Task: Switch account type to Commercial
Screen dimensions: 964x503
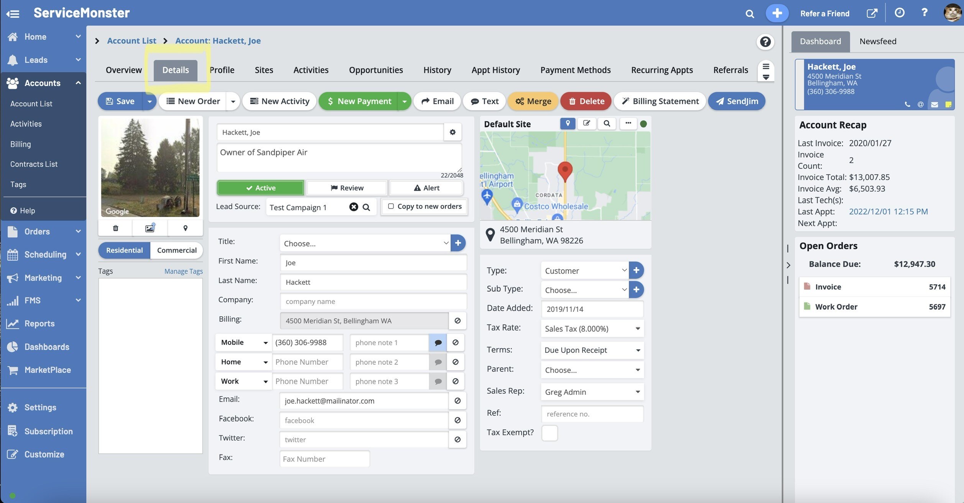Action: pos(177,250)
